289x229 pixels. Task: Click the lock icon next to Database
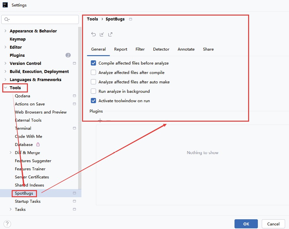click(38, 144)
